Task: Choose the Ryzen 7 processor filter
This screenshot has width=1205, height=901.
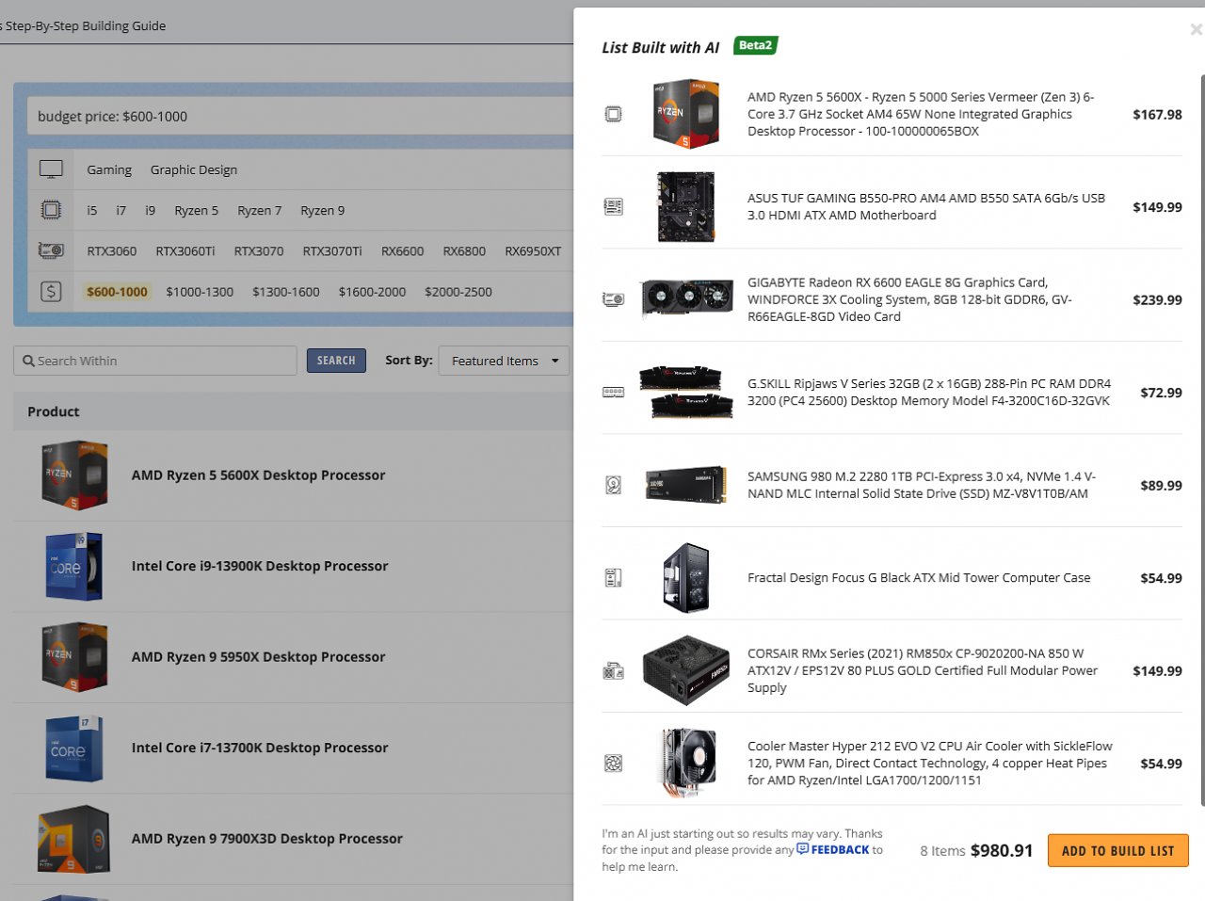Action: 259,210
